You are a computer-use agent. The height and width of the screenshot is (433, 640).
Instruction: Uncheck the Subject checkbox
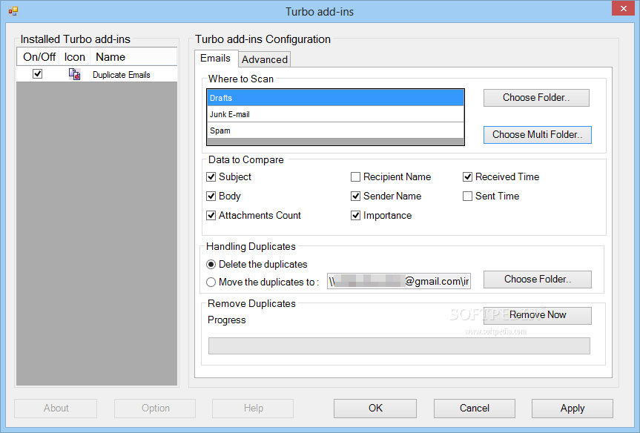click(x=211, y=176)
